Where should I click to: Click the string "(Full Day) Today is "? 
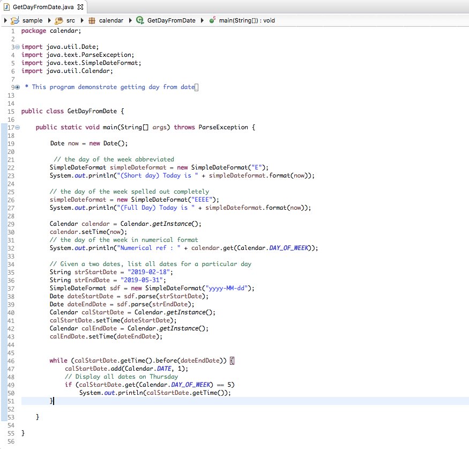click(x=155, y=208)
